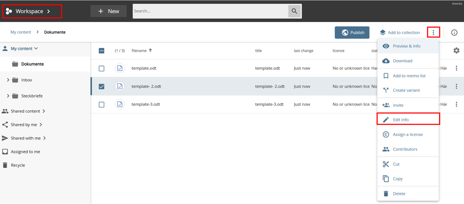Choose Assign a license menu entry
Screen dimensions: 464x204
coord(407,135)
